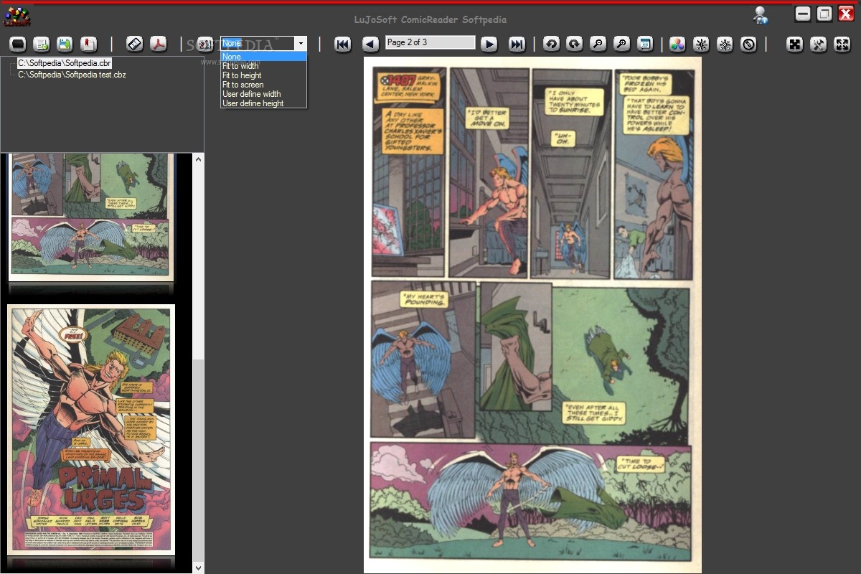This screenshot has width=861, height=574.
Task: Click the blue window magnifier icon
Action: pos(645,44)
